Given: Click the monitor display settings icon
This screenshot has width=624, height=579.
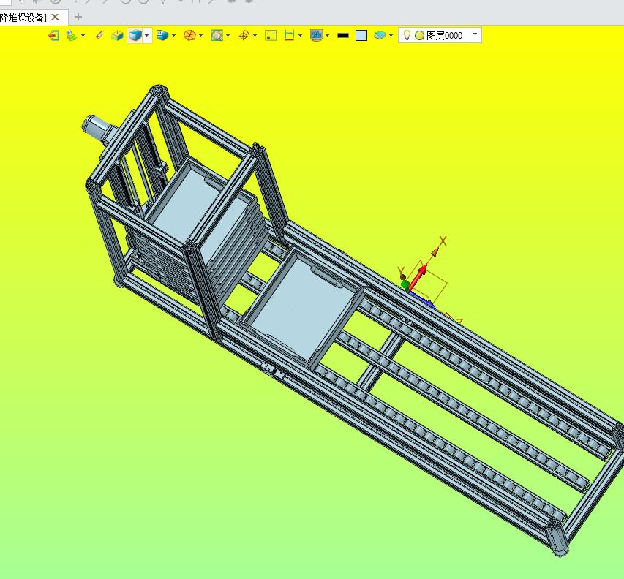Looking at the screenshot, I should coord(316,35).
